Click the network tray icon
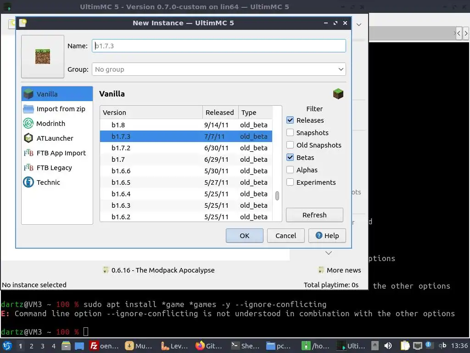 click(x=418, y=346)
